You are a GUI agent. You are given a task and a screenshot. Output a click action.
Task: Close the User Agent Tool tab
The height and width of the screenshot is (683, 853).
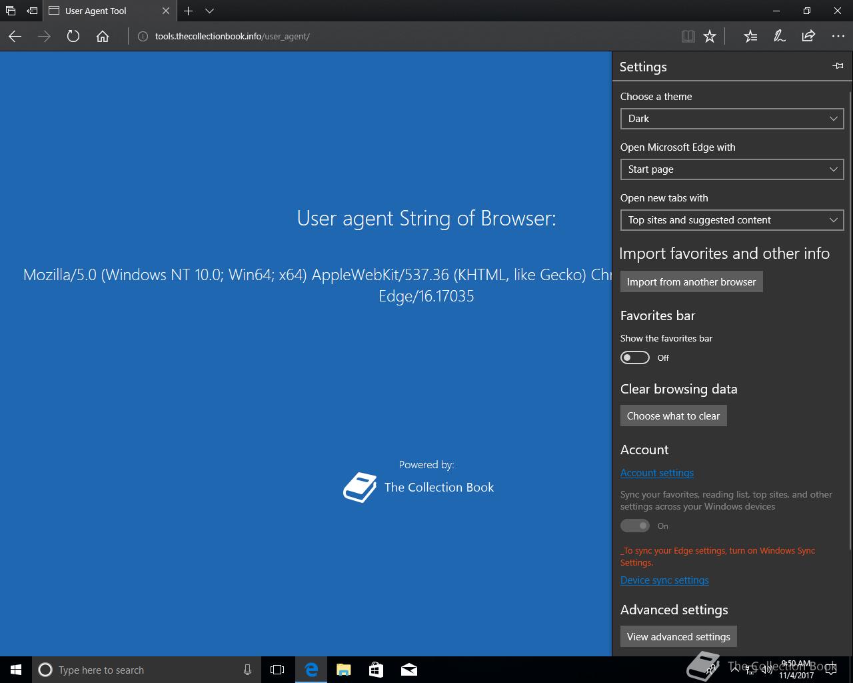pyautogui.click(x=166, y=11)
